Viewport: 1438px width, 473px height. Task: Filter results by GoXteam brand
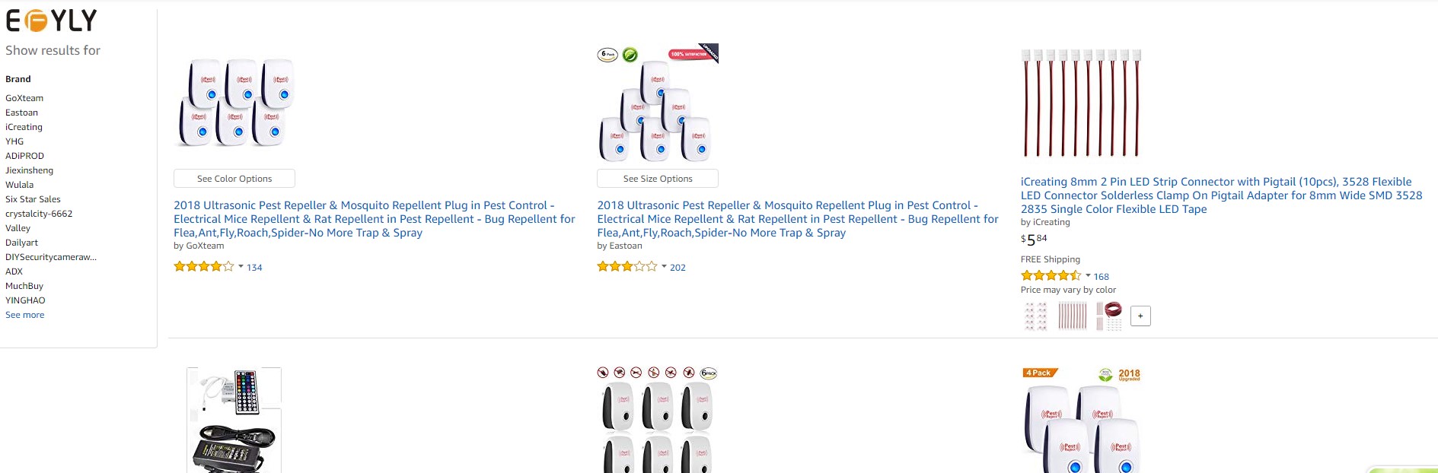24,98
